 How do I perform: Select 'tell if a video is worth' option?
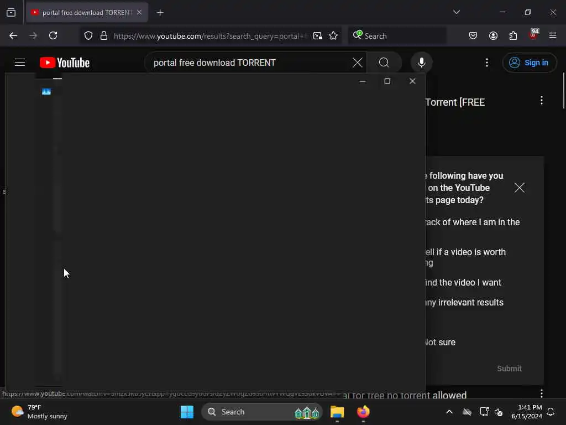[x=465, y=257]
